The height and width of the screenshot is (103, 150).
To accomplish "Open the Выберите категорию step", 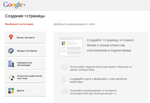I will [19, 24].
